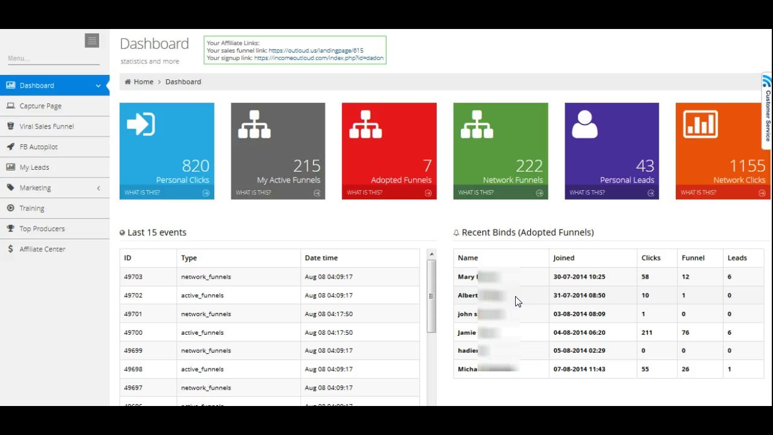Click the Capture Page laptop icon
The height and width of the screenshot is (435, 773).
point(10,106)
